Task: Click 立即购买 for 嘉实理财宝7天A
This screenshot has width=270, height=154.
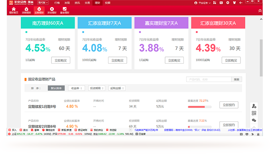Action: (x=174, y=60)
